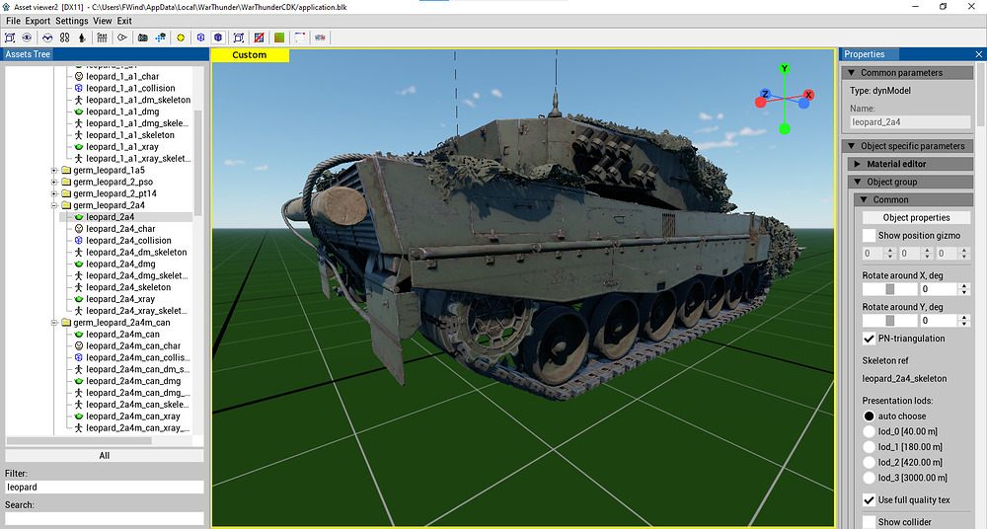The width and height of the screenshot is (987, 529).
Task: Collapse germ_leopard_2a4m_can folder node
Action: pyautogui.click(x=54, y=323)
